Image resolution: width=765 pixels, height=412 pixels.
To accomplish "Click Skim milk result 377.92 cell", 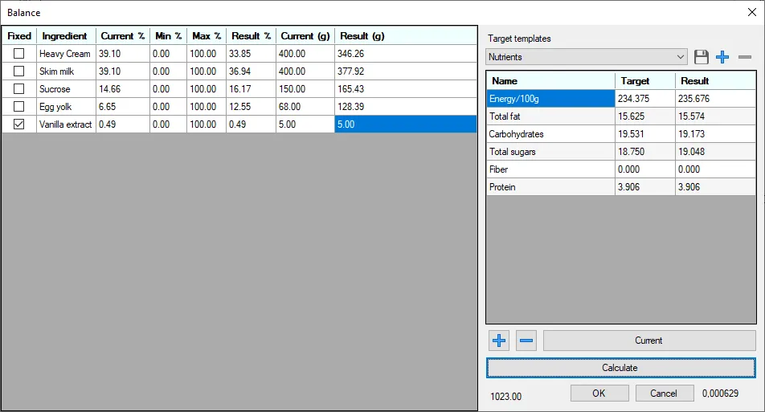I will tap(406, 71).
